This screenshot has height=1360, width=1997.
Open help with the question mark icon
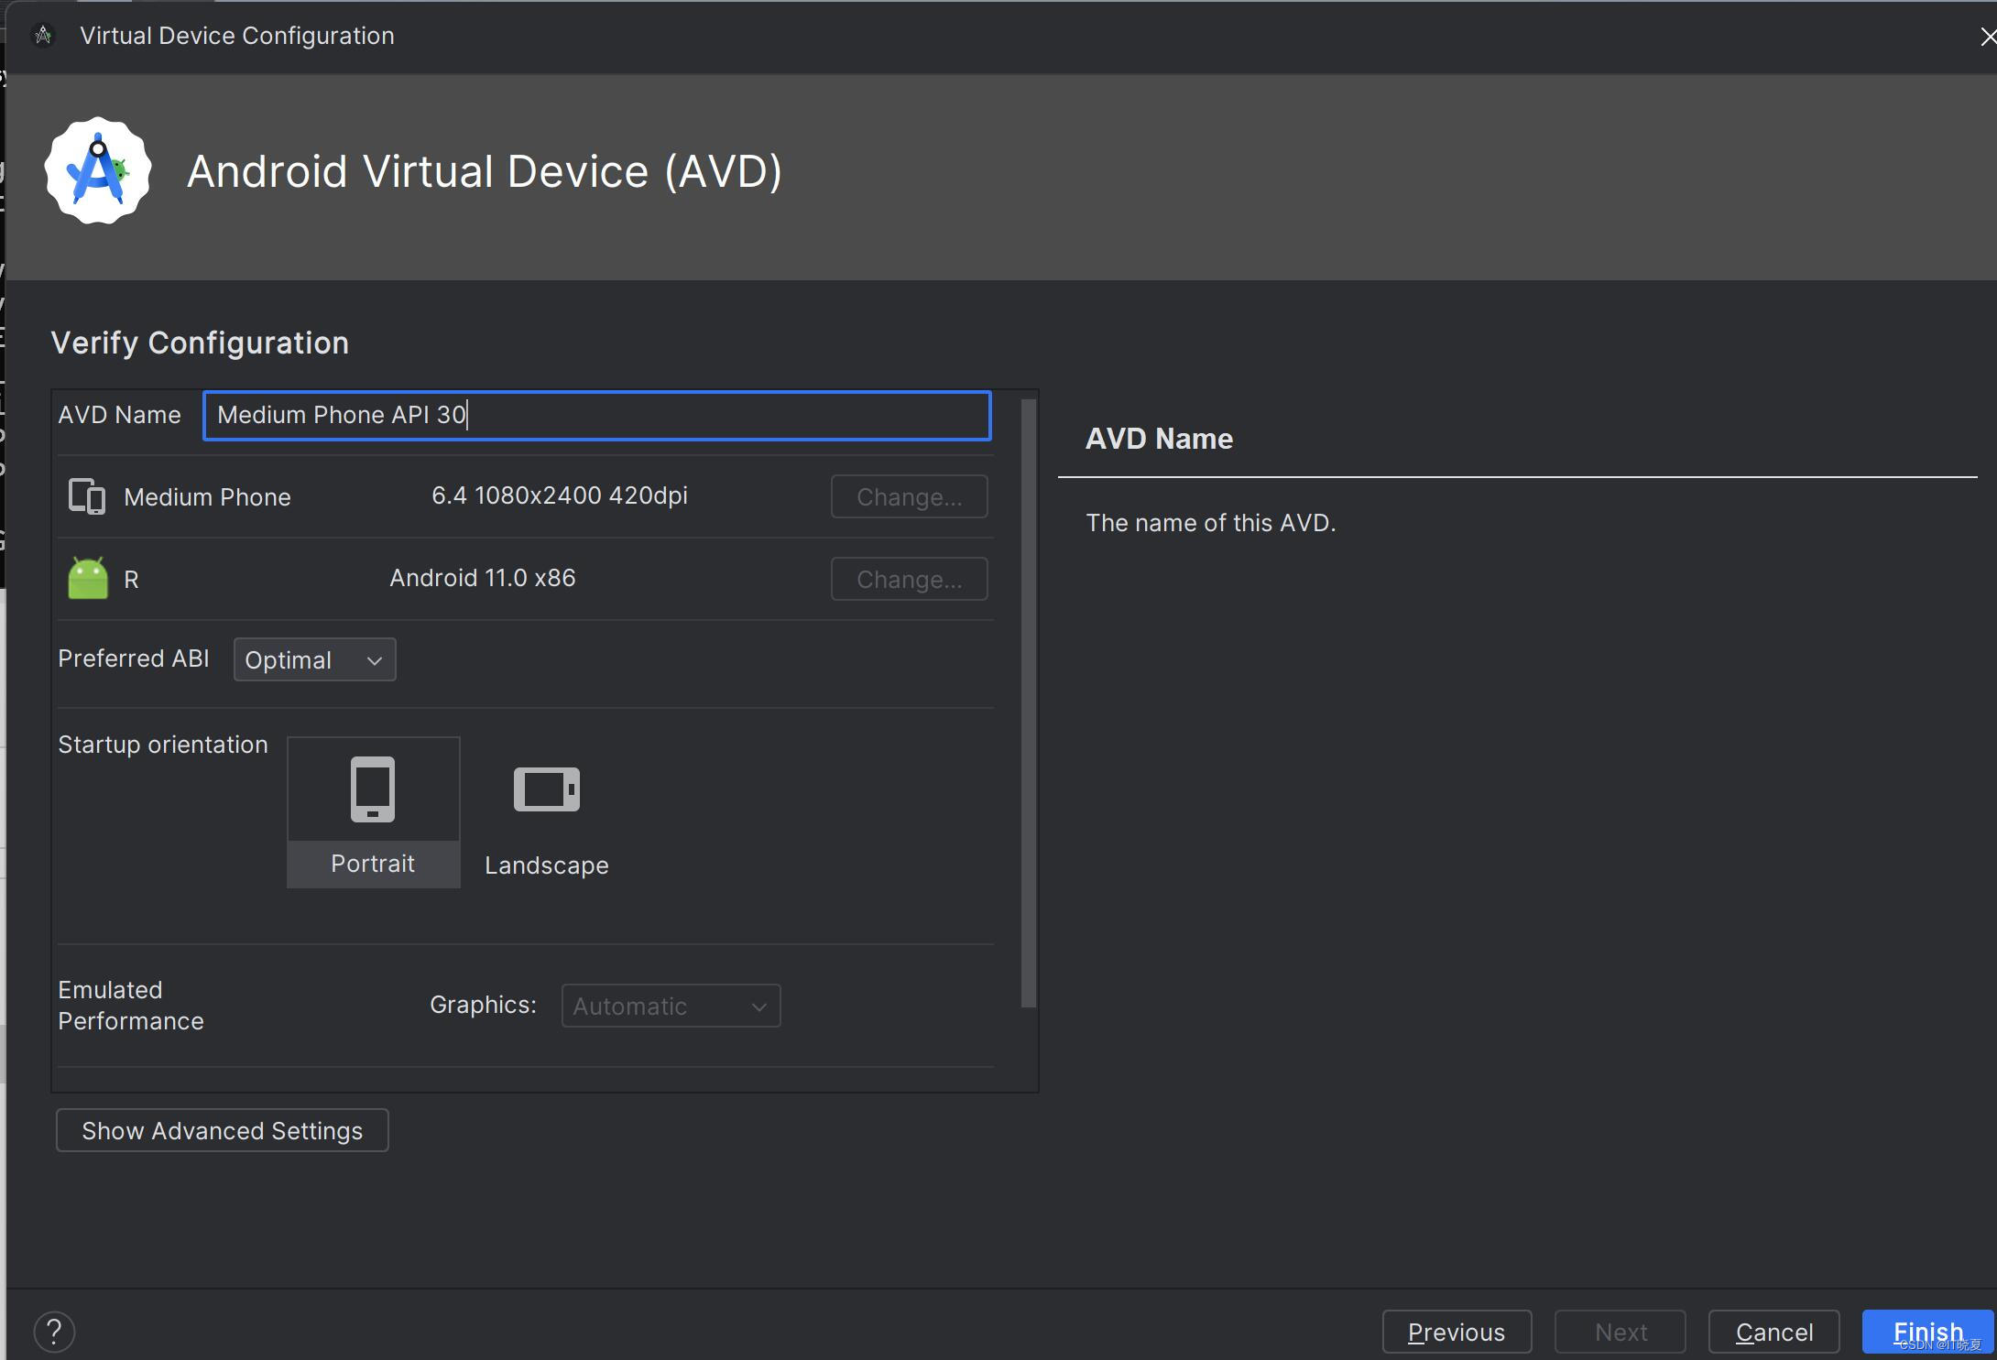pyautogui.click(x=54, y=1332)
